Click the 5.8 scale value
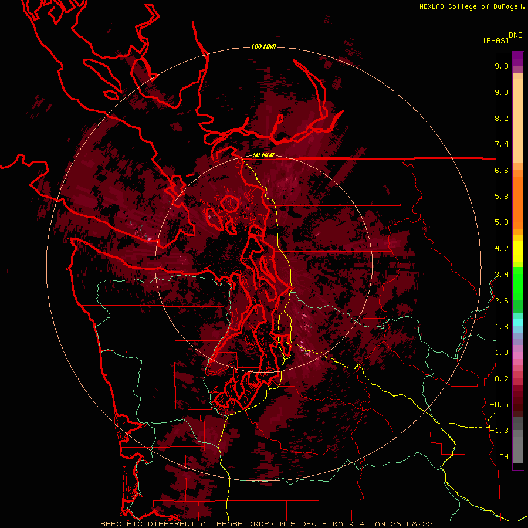This screenshot has width=528, height=528. click(x=502, y=196)
